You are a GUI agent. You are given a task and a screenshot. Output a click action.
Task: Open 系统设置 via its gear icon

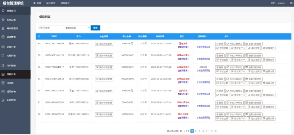click(3, 20)
